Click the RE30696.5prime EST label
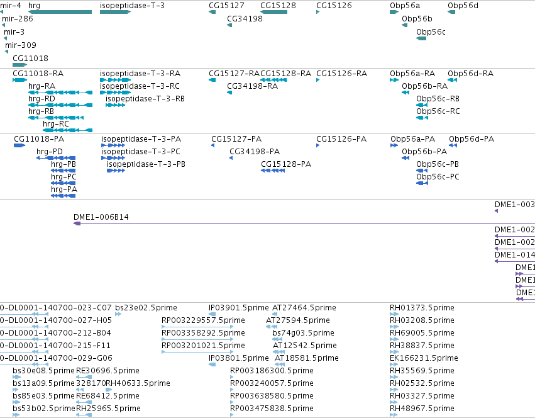 click(108, 371)
